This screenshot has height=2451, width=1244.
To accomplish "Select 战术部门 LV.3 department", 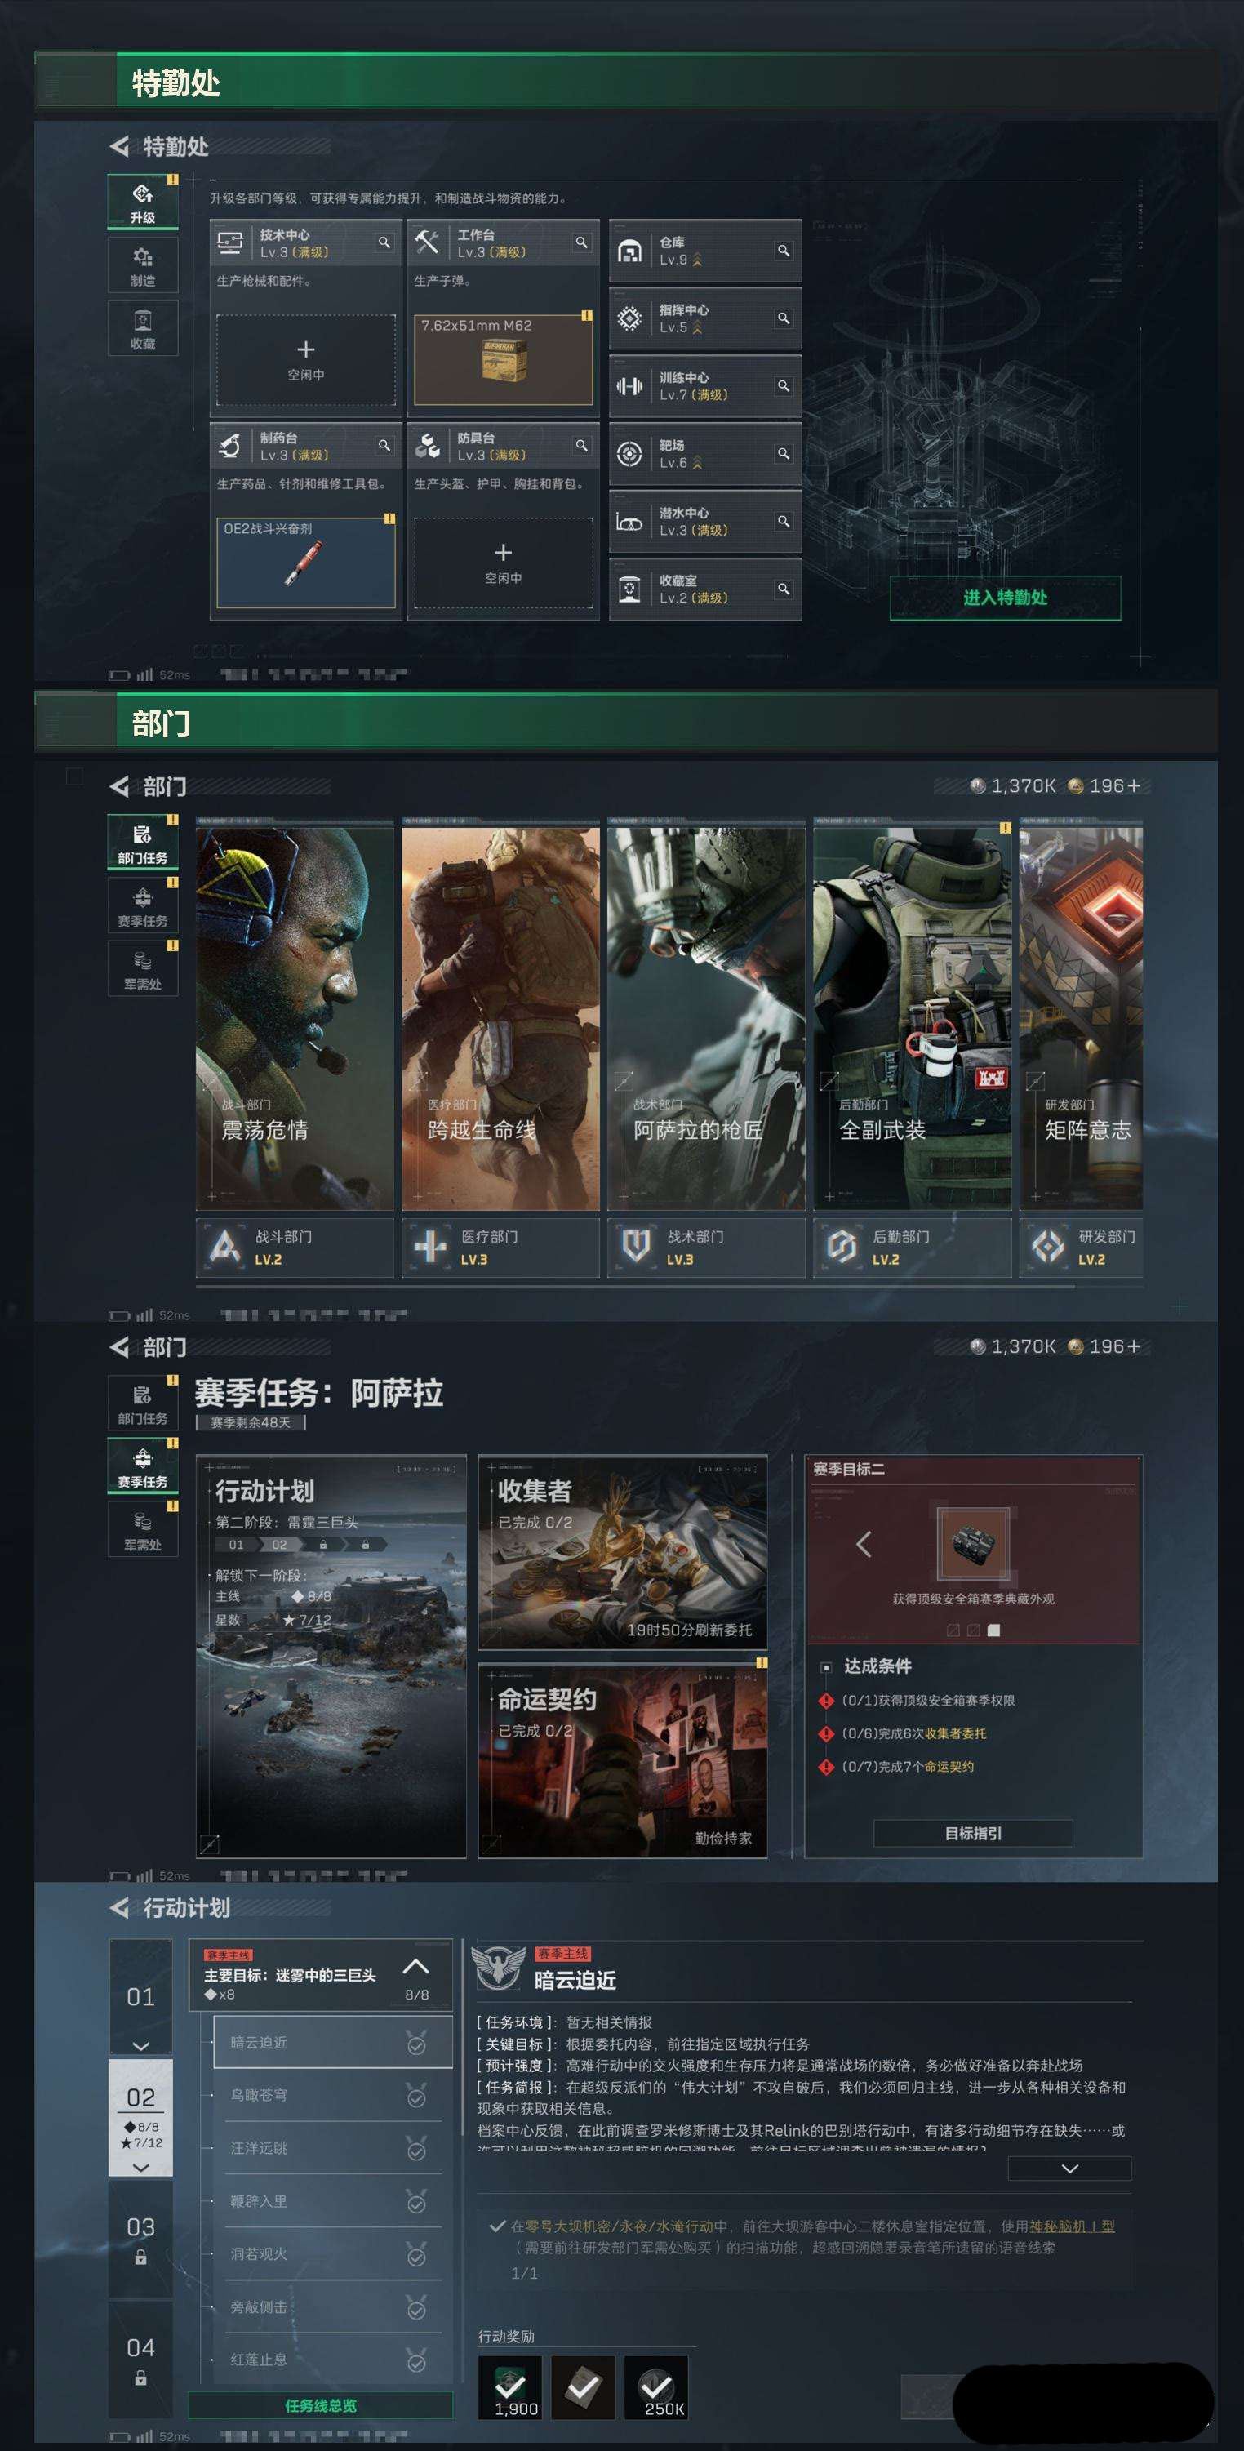I will (707, 1248).
